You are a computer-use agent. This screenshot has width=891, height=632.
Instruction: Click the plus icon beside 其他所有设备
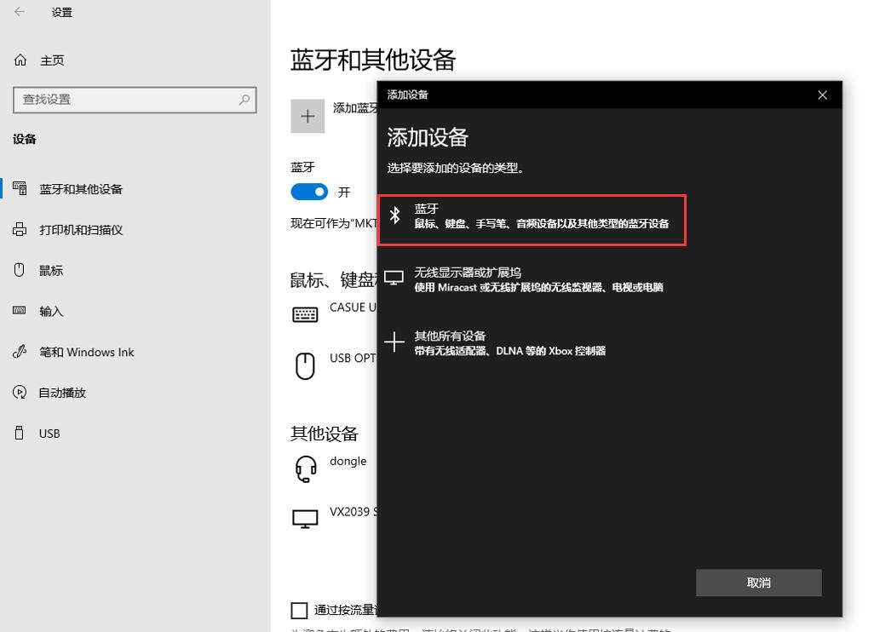[394, 342]
